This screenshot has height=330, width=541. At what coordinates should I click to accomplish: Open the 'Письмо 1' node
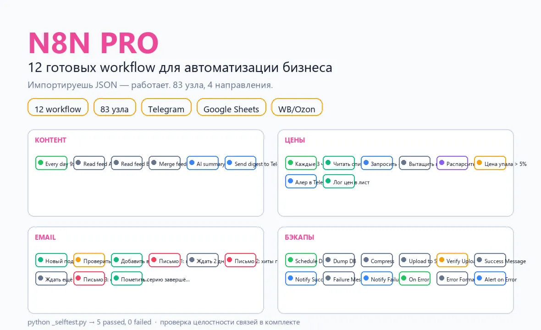165,260
